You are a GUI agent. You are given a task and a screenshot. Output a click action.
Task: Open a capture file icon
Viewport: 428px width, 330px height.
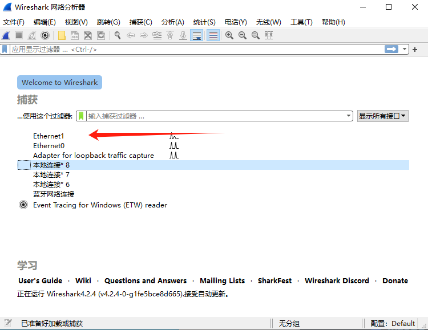[62, 35]
